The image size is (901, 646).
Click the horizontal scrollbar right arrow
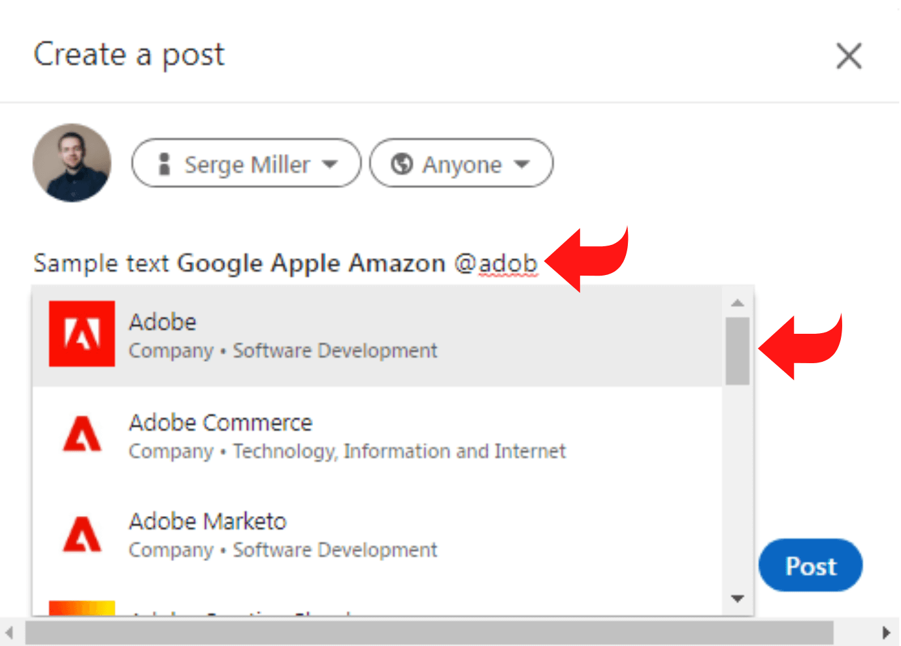coord(886,632)
